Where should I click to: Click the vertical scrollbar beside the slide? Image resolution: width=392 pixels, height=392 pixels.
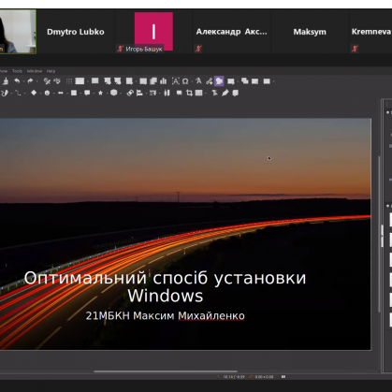[x=379, y=234]
